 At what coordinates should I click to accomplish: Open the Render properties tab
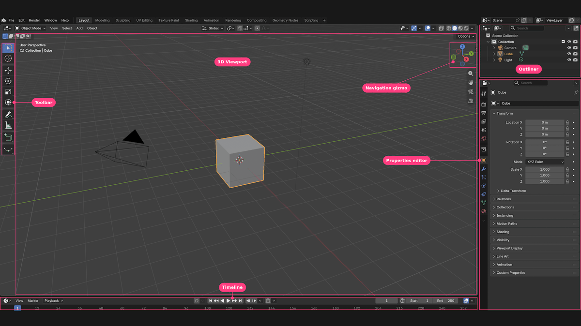483,104
